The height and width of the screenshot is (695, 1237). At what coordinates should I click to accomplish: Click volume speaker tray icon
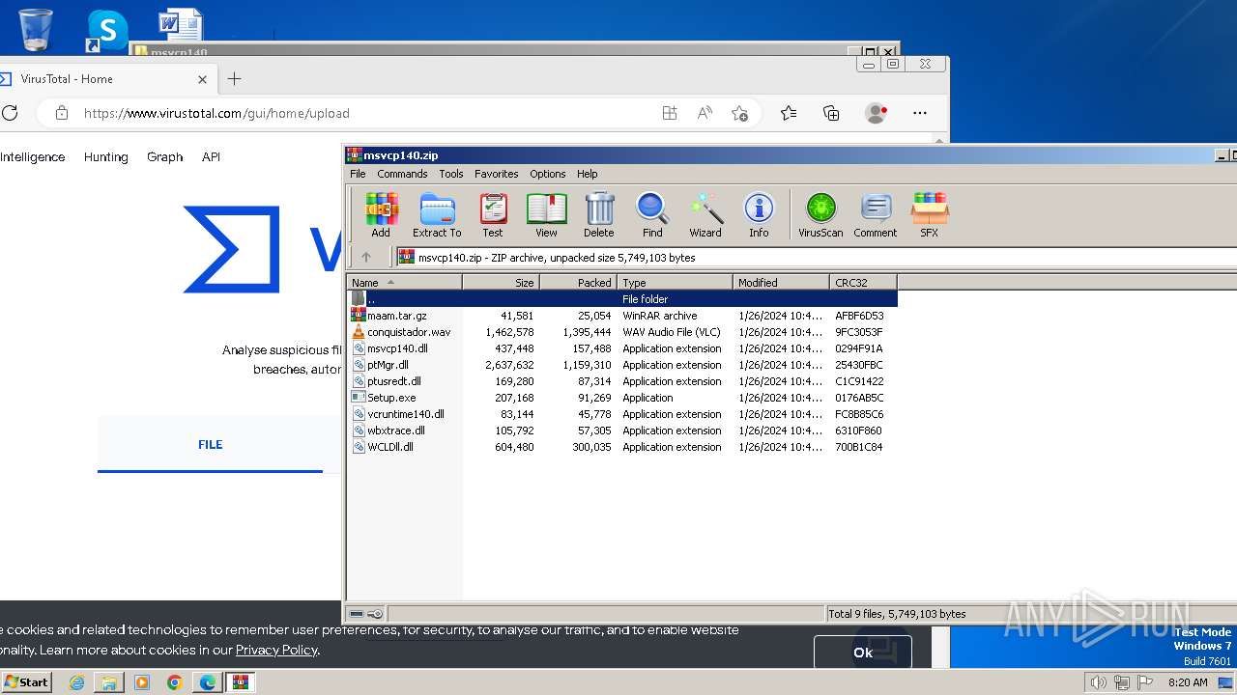point(1098,682)
